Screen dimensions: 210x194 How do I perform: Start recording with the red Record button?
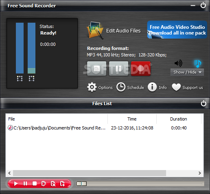point(141,69)
